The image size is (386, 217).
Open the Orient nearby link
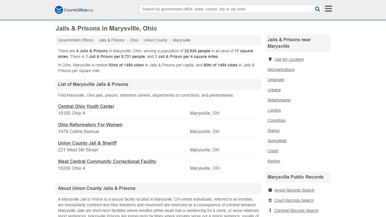point(273,151)
